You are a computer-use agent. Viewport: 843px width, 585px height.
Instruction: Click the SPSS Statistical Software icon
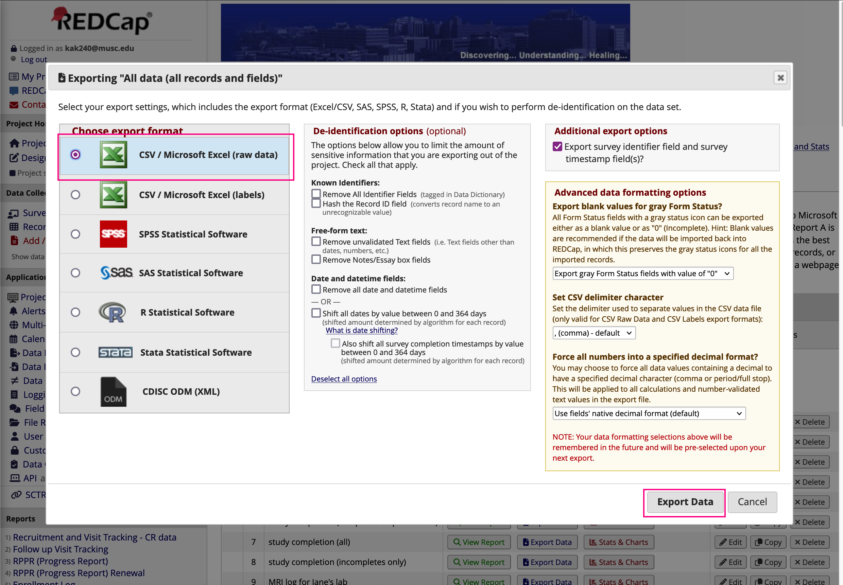point(113,234)
